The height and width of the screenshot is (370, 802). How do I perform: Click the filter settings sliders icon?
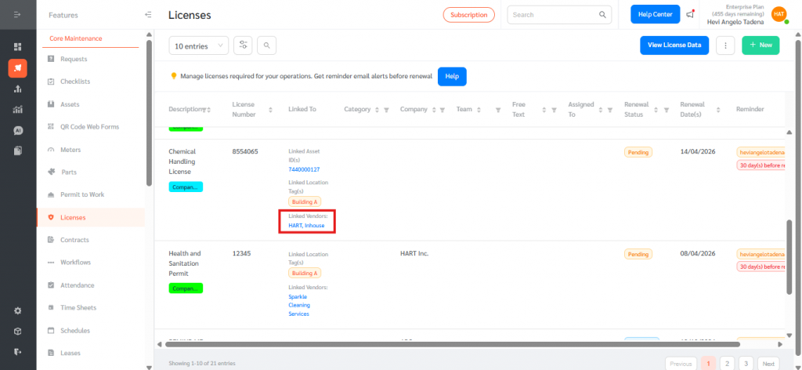tap(244, 46)
